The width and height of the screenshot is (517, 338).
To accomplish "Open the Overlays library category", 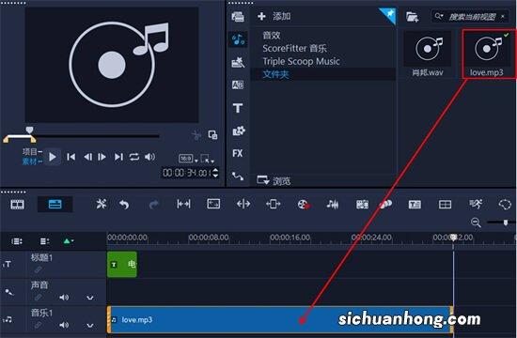I will coord(239,131).
